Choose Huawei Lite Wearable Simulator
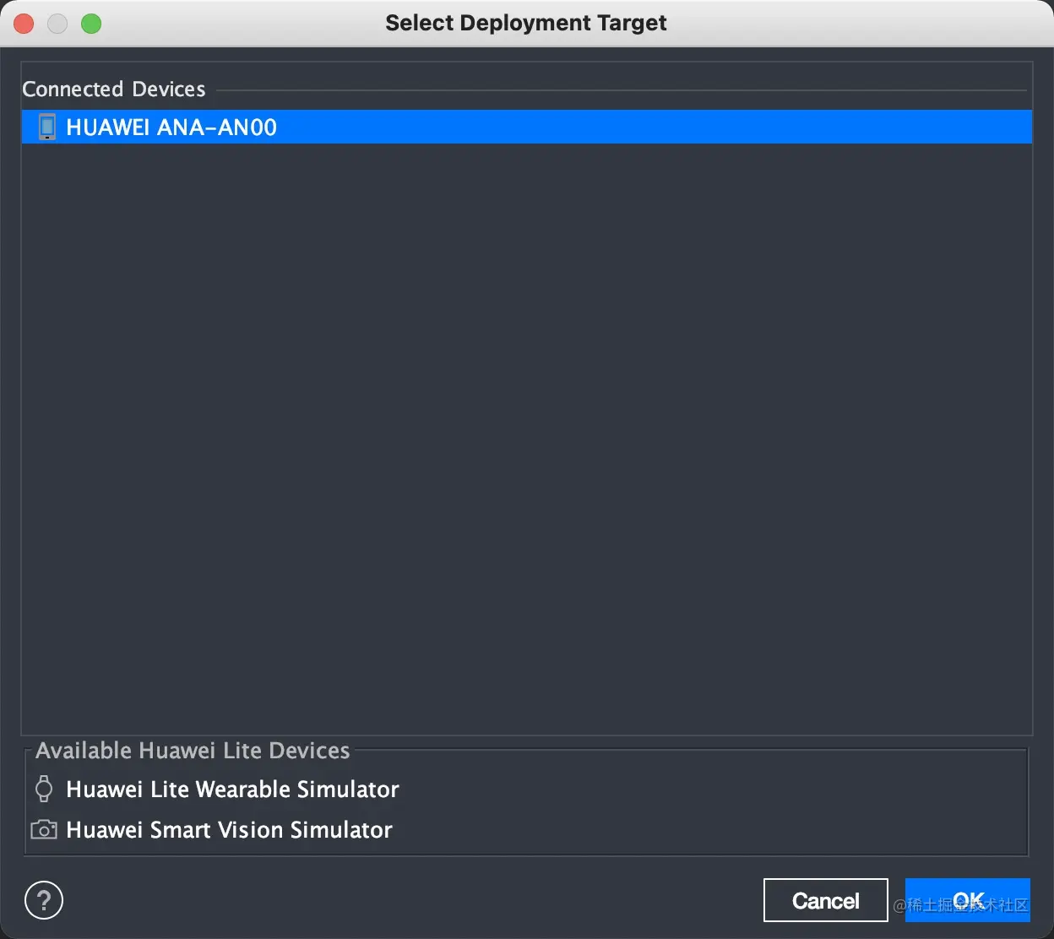Screen dimensions: 1054x939 click(x=232, y=790)
